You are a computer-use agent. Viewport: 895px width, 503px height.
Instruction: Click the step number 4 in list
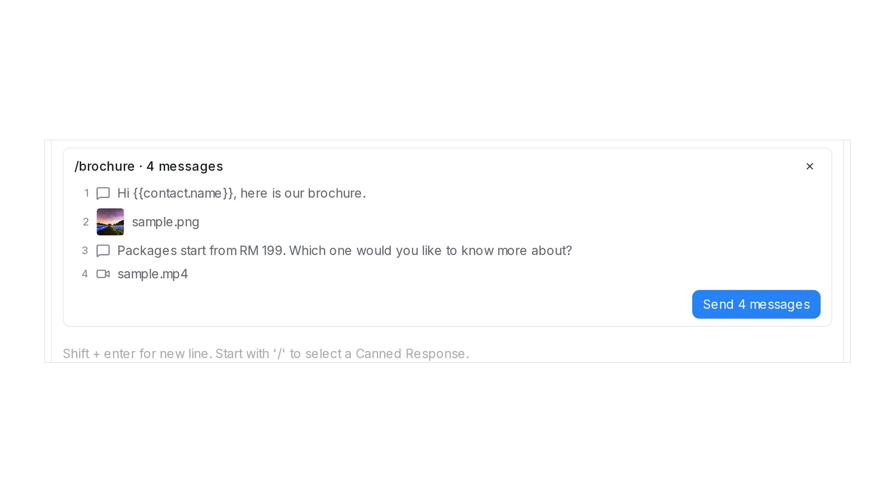pos(85,274)
